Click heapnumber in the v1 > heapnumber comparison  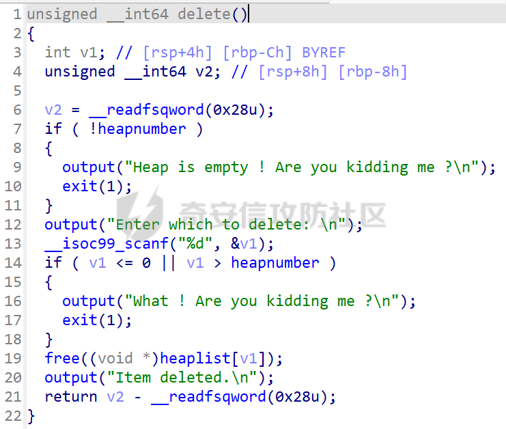[275, 263]
